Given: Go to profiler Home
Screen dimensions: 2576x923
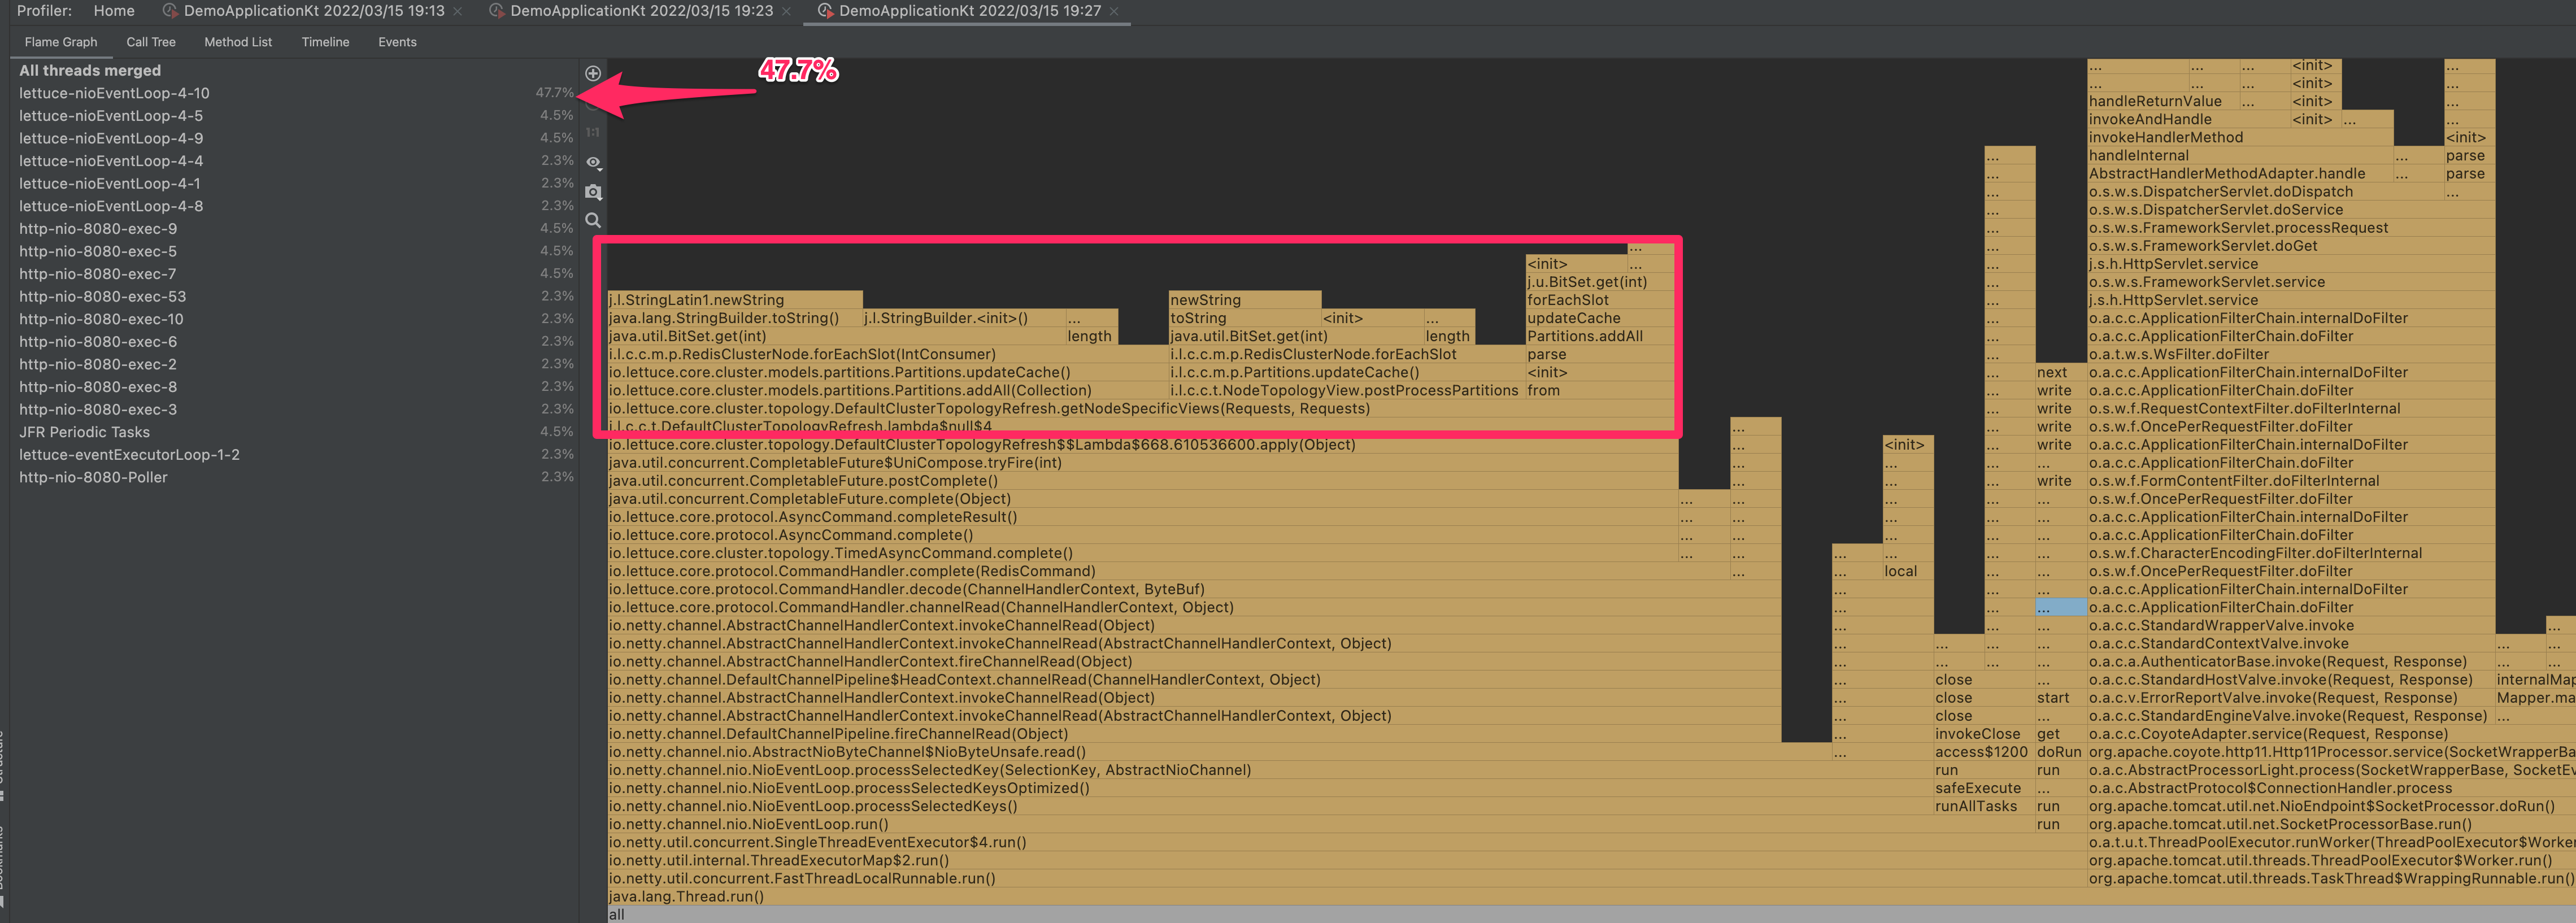Looking at the screenshot, I should point(114,11).
